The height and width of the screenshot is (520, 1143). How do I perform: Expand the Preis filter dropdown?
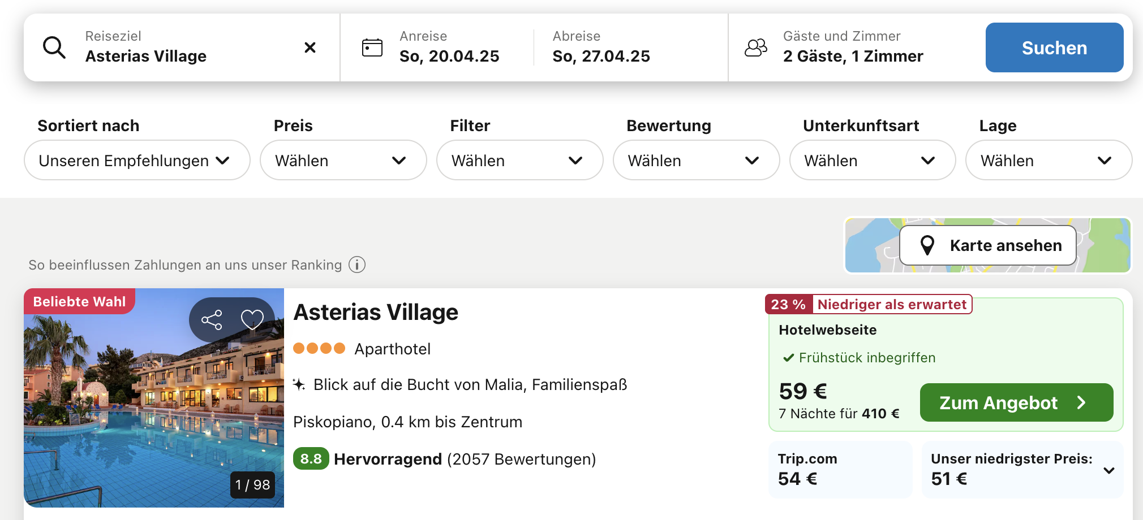343,161
